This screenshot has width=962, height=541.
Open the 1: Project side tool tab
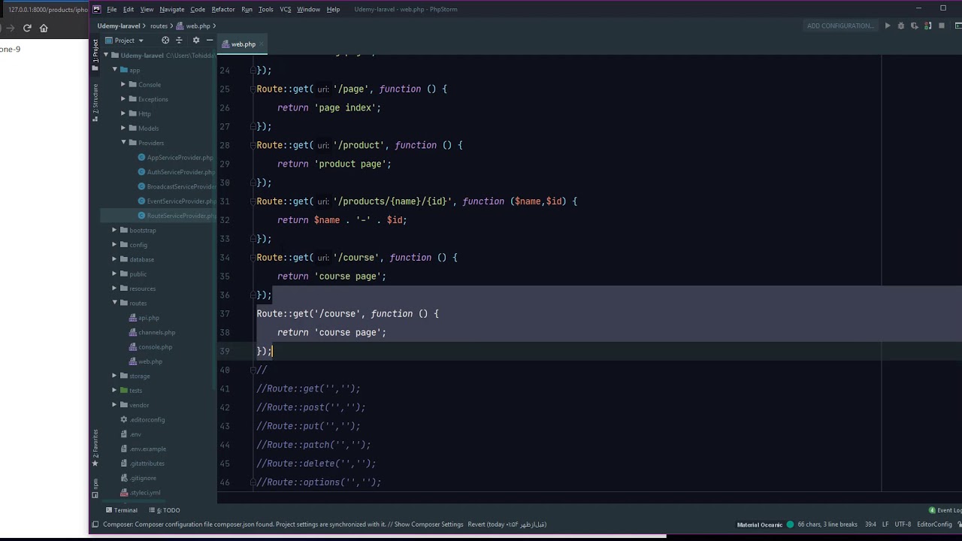click(x=95, y=54)
